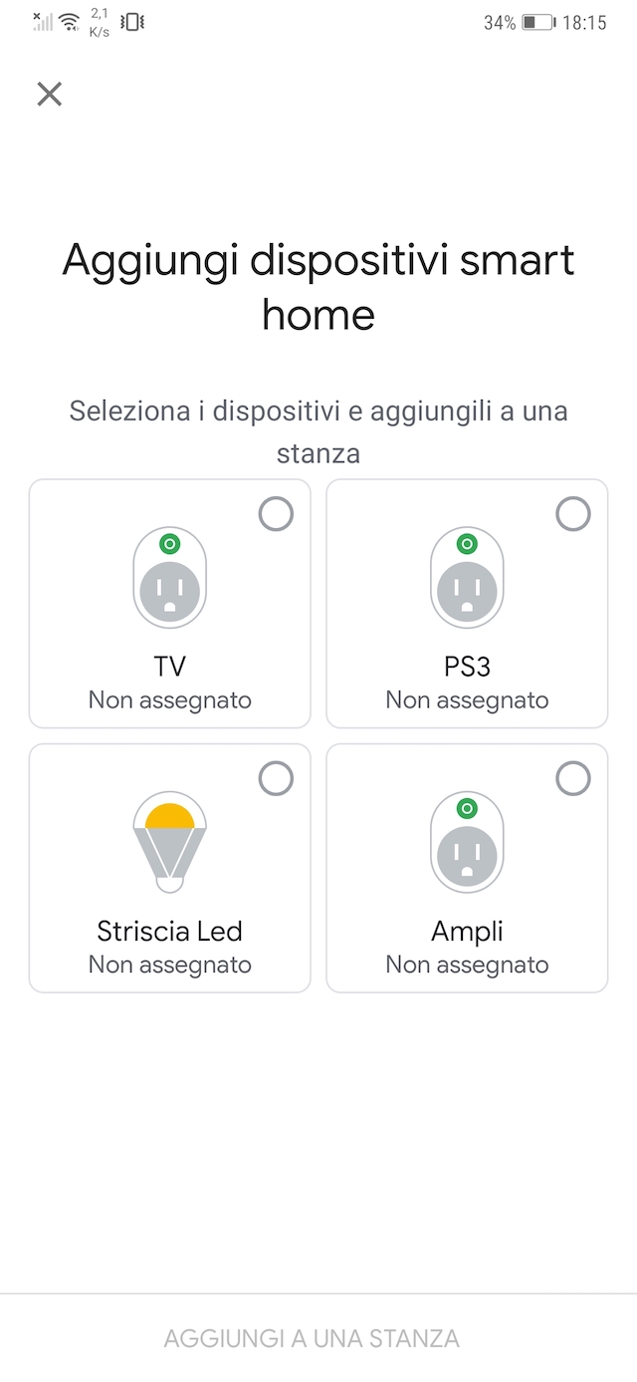Image resolution: width=637 pixels, height=1382 pixels.
Task: Tap the Wi-Fi status bar icon
Action: 69,22
